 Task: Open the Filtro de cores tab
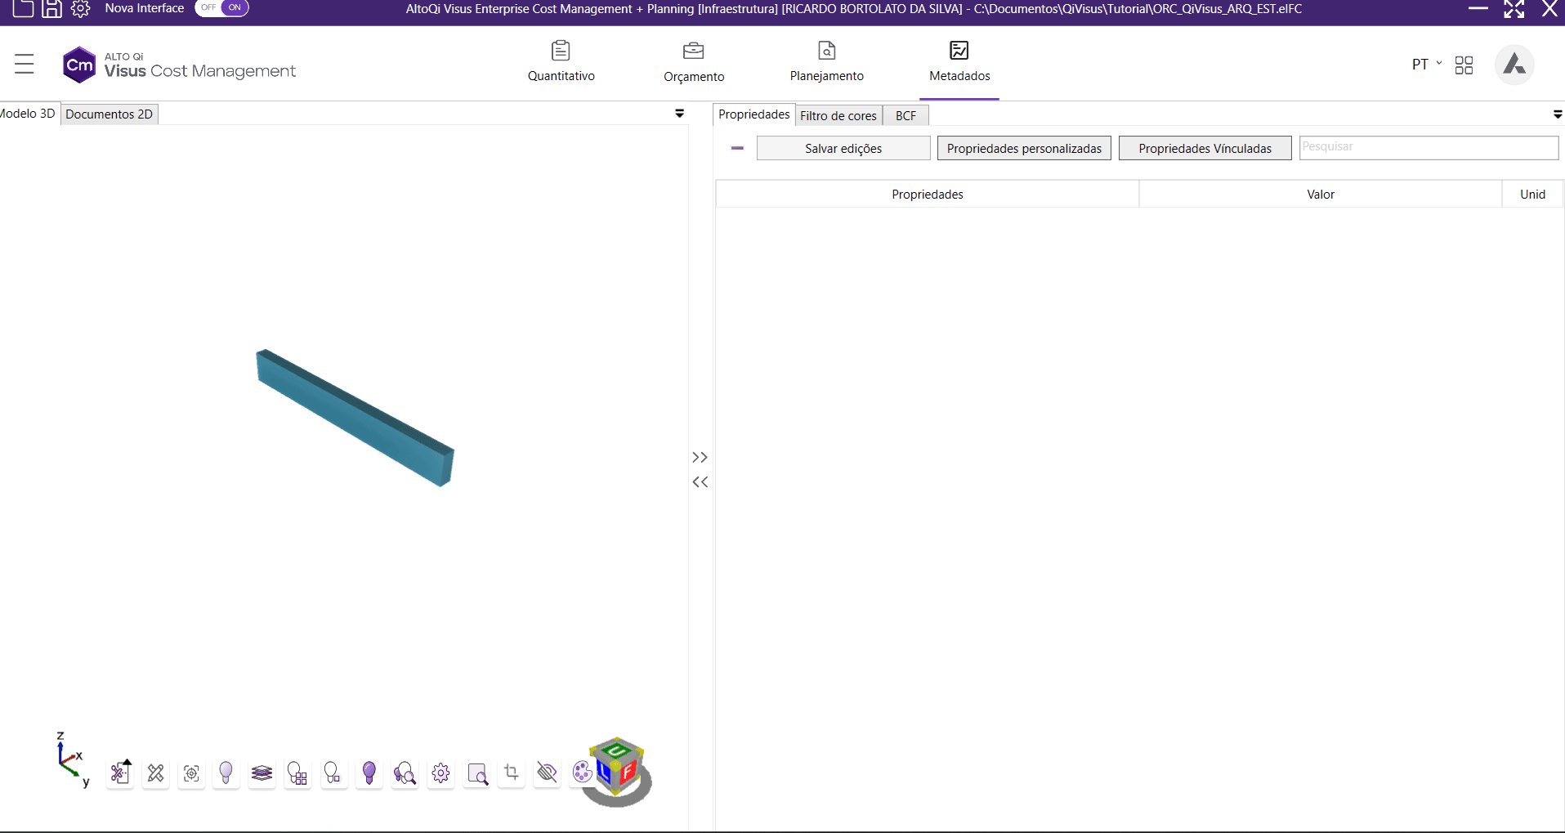pyautogui.click(x=838, y=115)
